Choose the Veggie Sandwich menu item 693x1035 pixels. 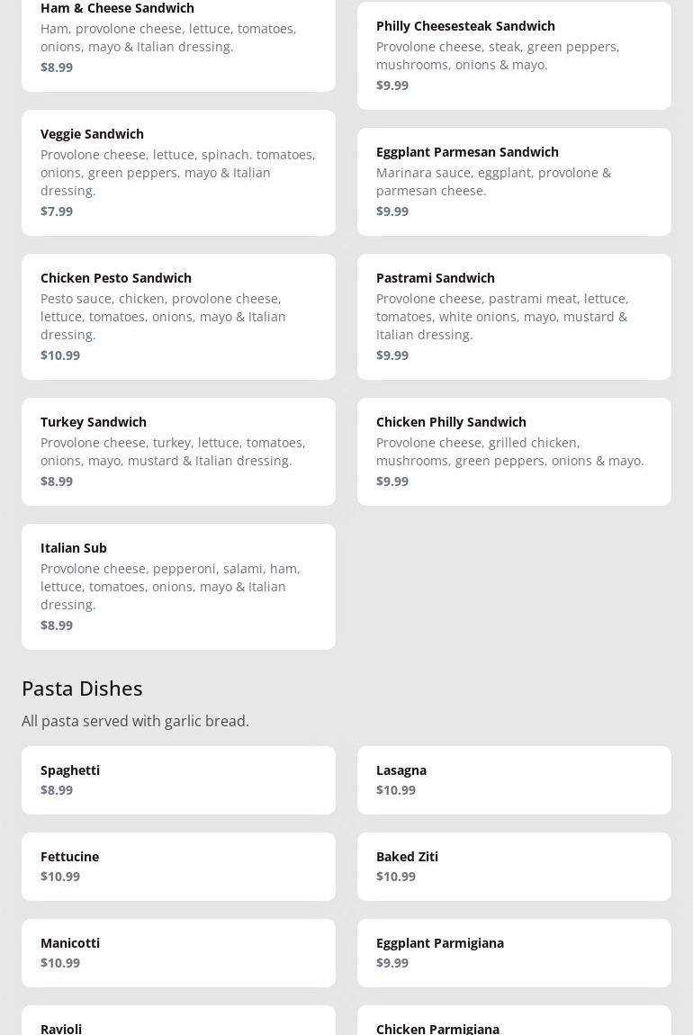coord(178,173)
